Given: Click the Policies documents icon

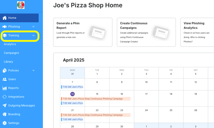Looking at the screenshot, I should [4, 70].
